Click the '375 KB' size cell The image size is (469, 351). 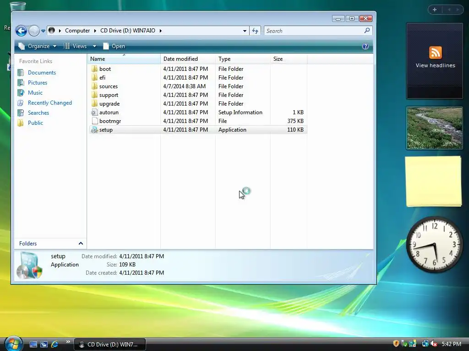pos(295,121)
